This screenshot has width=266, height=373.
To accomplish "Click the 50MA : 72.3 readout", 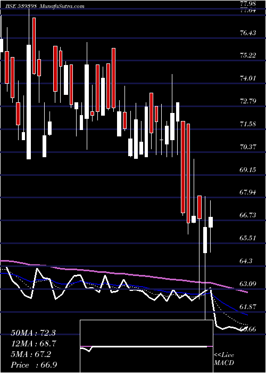I will tap(33, 333).
